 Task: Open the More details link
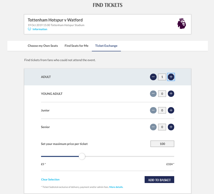(116, 187)
